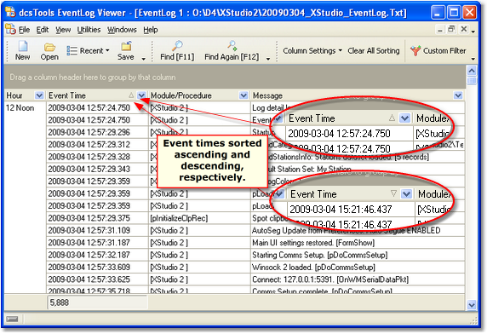
Task: Save the event log
Action: coord(126,50)
